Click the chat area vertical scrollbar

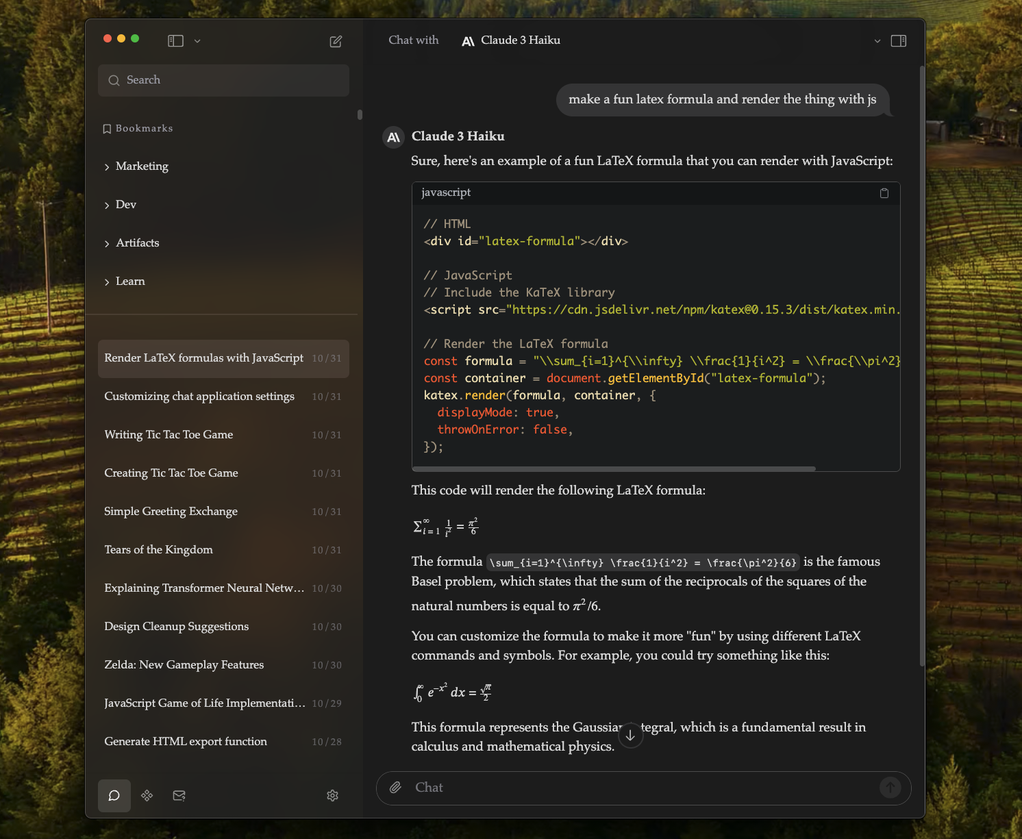(x=922, y=366)
